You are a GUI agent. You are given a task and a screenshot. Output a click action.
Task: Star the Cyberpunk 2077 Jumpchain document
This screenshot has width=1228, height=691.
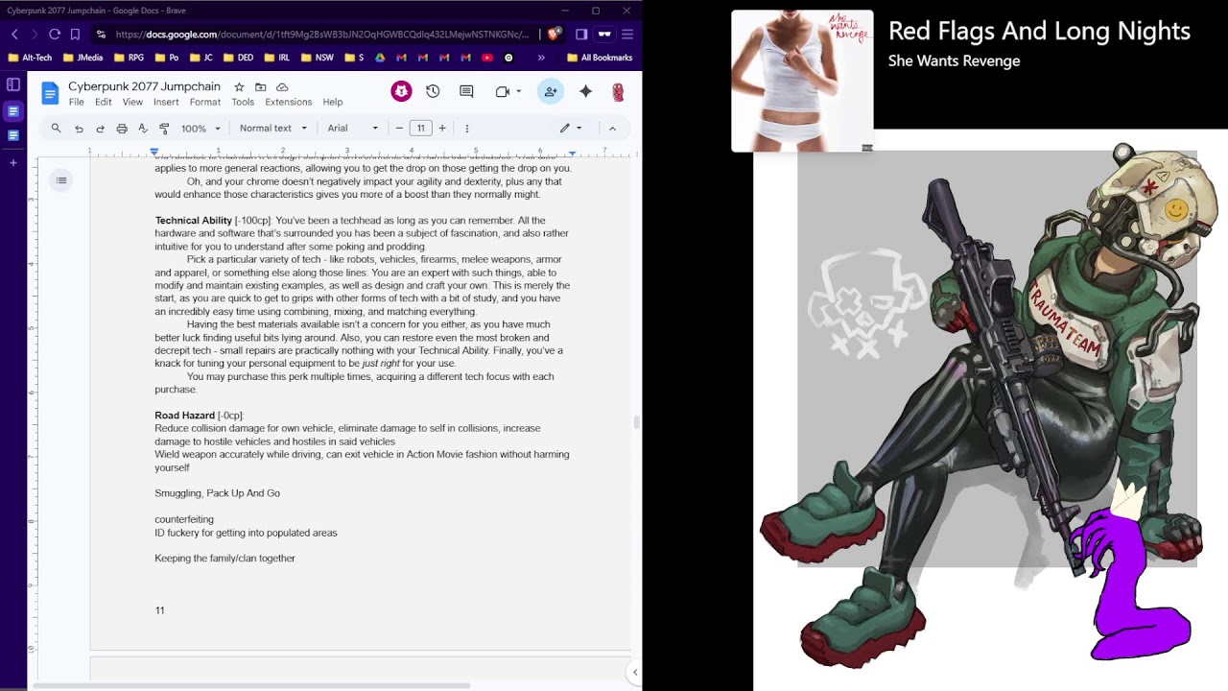click(x=239, y=86)
